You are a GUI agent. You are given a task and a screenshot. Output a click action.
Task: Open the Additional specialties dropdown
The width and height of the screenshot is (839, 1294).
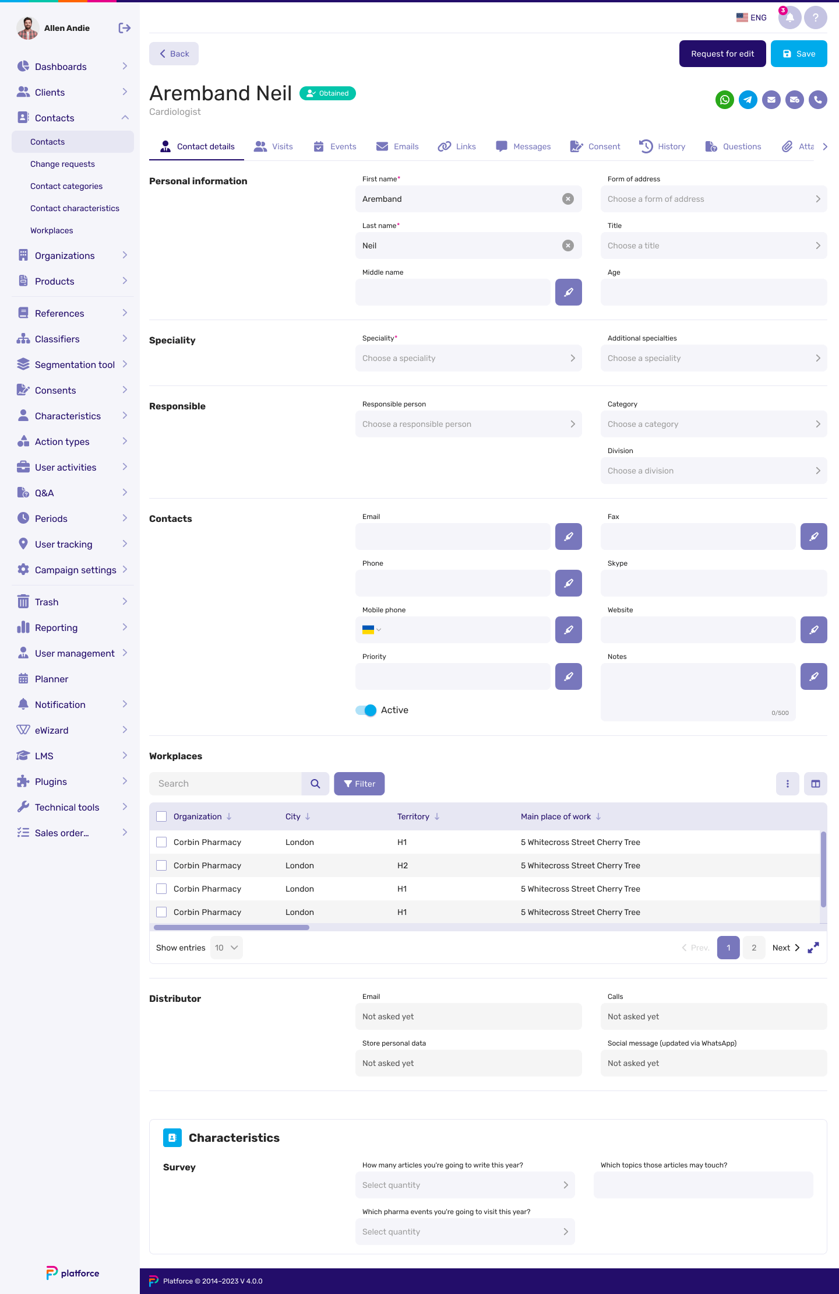[714, 358]
